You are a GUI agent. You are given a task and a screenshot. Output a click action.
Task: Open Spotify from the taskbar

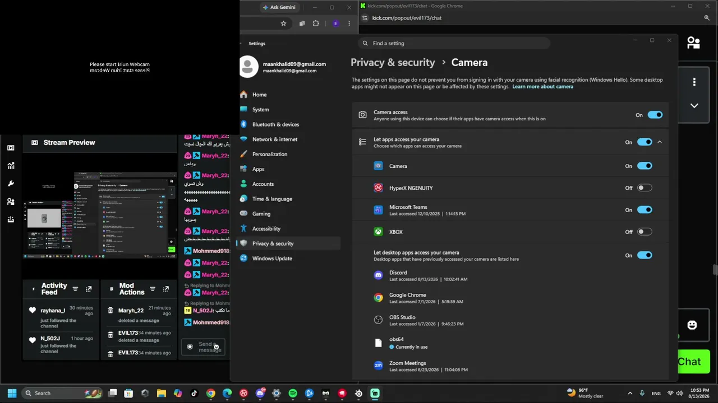tap(293, 393)
